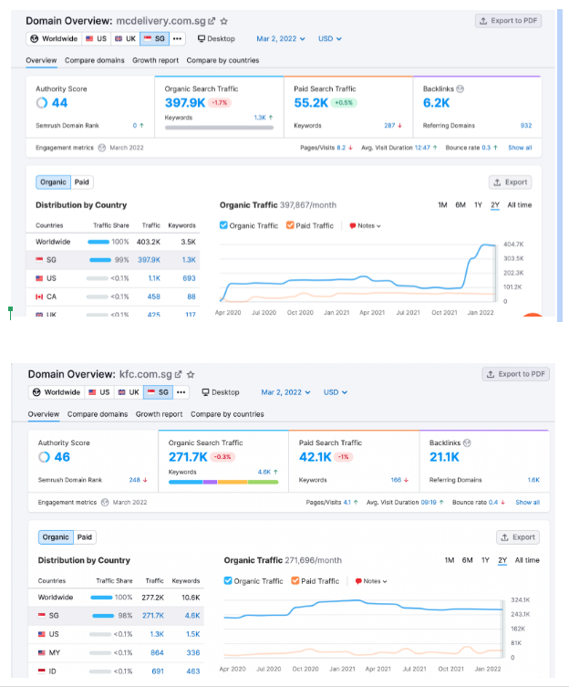This screenshot has height=687, width=569.
Task: Uncheck Organic Traffic in mcdelivery chart
Action: [x=223, y=225]
